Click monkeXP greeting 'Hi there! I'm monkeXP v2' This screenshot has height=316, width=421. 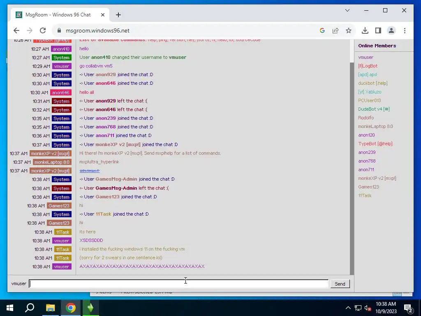tap(150, 153)
